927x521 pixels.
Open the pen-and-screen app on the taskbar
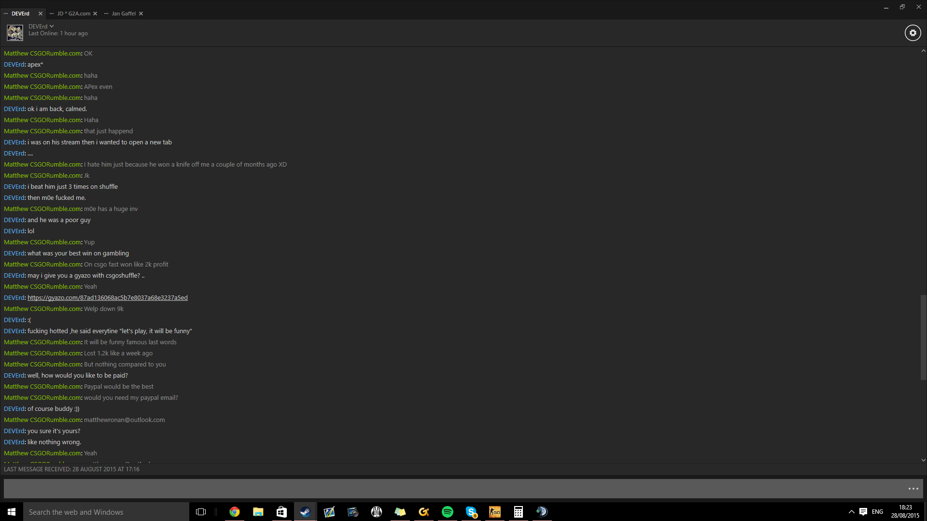coord(329,512)
